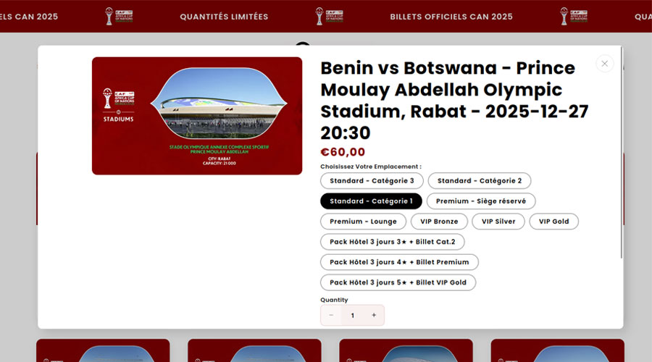Choose Pack Hôtel 4★ + Billet Premium
652x362 pixels.
click(x=399, y=262)
